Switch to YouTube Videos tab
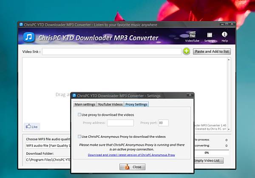Image resolution: width=255 pixels, height=178 pixels. tap(110, 104)
